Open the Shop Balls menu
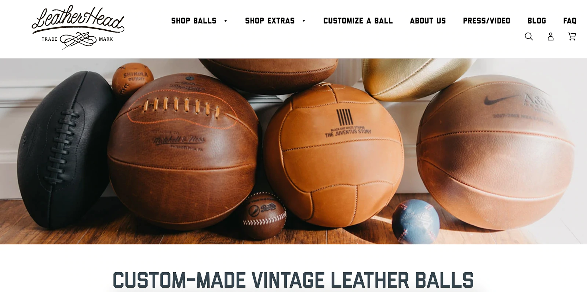This screenshot has width=587, height=292. tap(194, 21)
